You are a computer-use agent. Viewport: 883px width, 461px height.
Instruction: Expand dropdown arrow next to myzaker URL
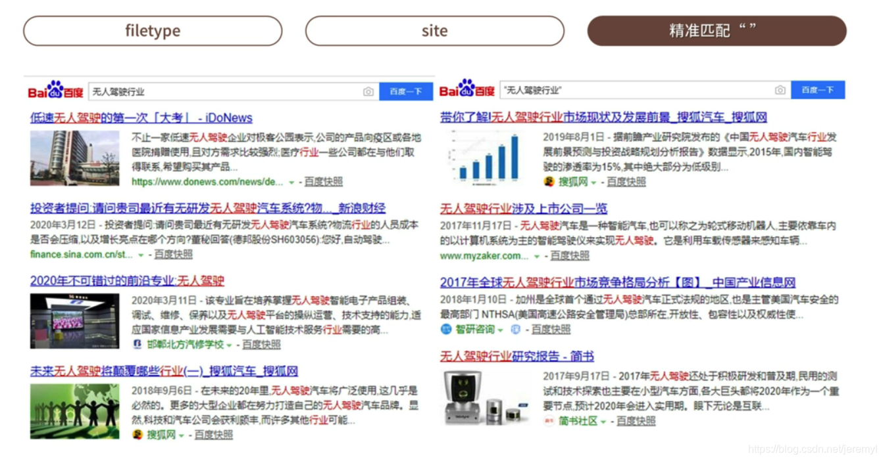coord(537,256)
